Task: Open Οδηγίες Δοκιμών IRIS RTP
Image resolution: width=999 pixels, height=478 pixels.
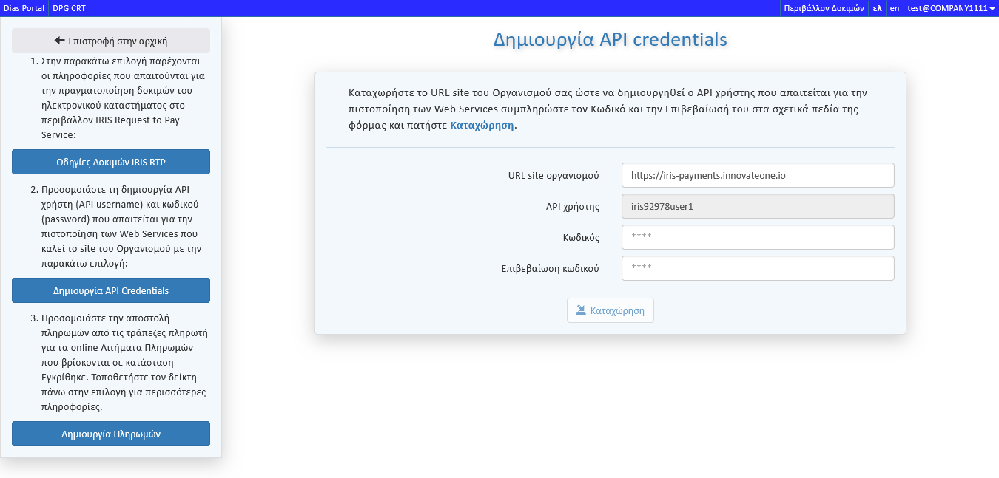Action: tap(111, 162)
